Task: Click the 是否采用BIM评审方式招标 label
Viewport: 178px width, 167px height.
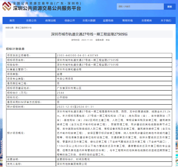Action: pyautogui.click(x=24, y=102)
